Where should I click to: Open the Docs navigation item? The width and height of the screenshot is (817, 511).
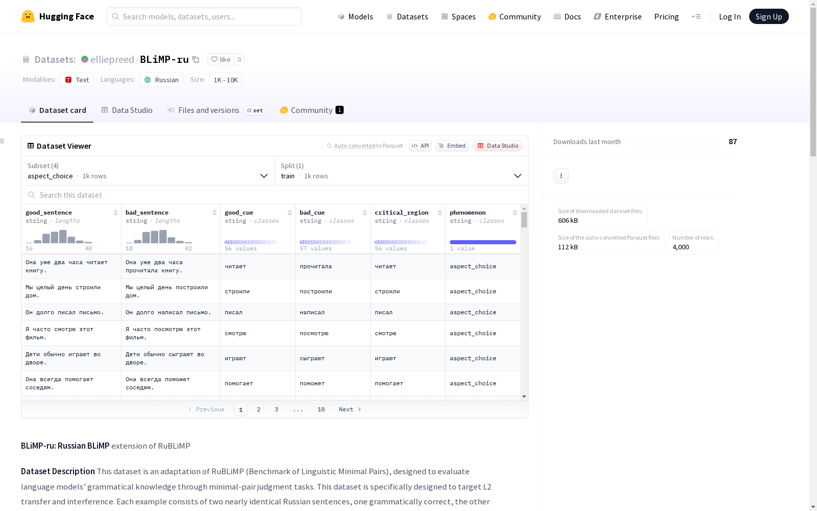coord(567,16)
